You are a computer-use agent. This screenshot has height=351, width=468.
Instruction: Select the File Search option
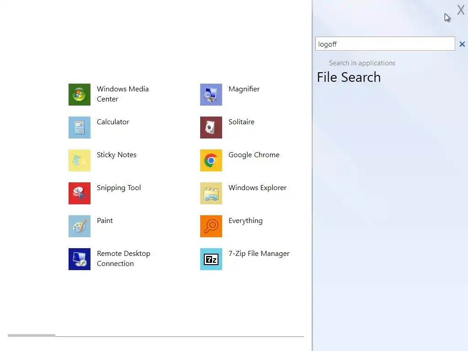coord(349,77)
